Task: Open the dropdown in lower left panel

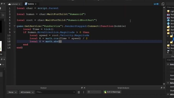Action: coord(3,65)
